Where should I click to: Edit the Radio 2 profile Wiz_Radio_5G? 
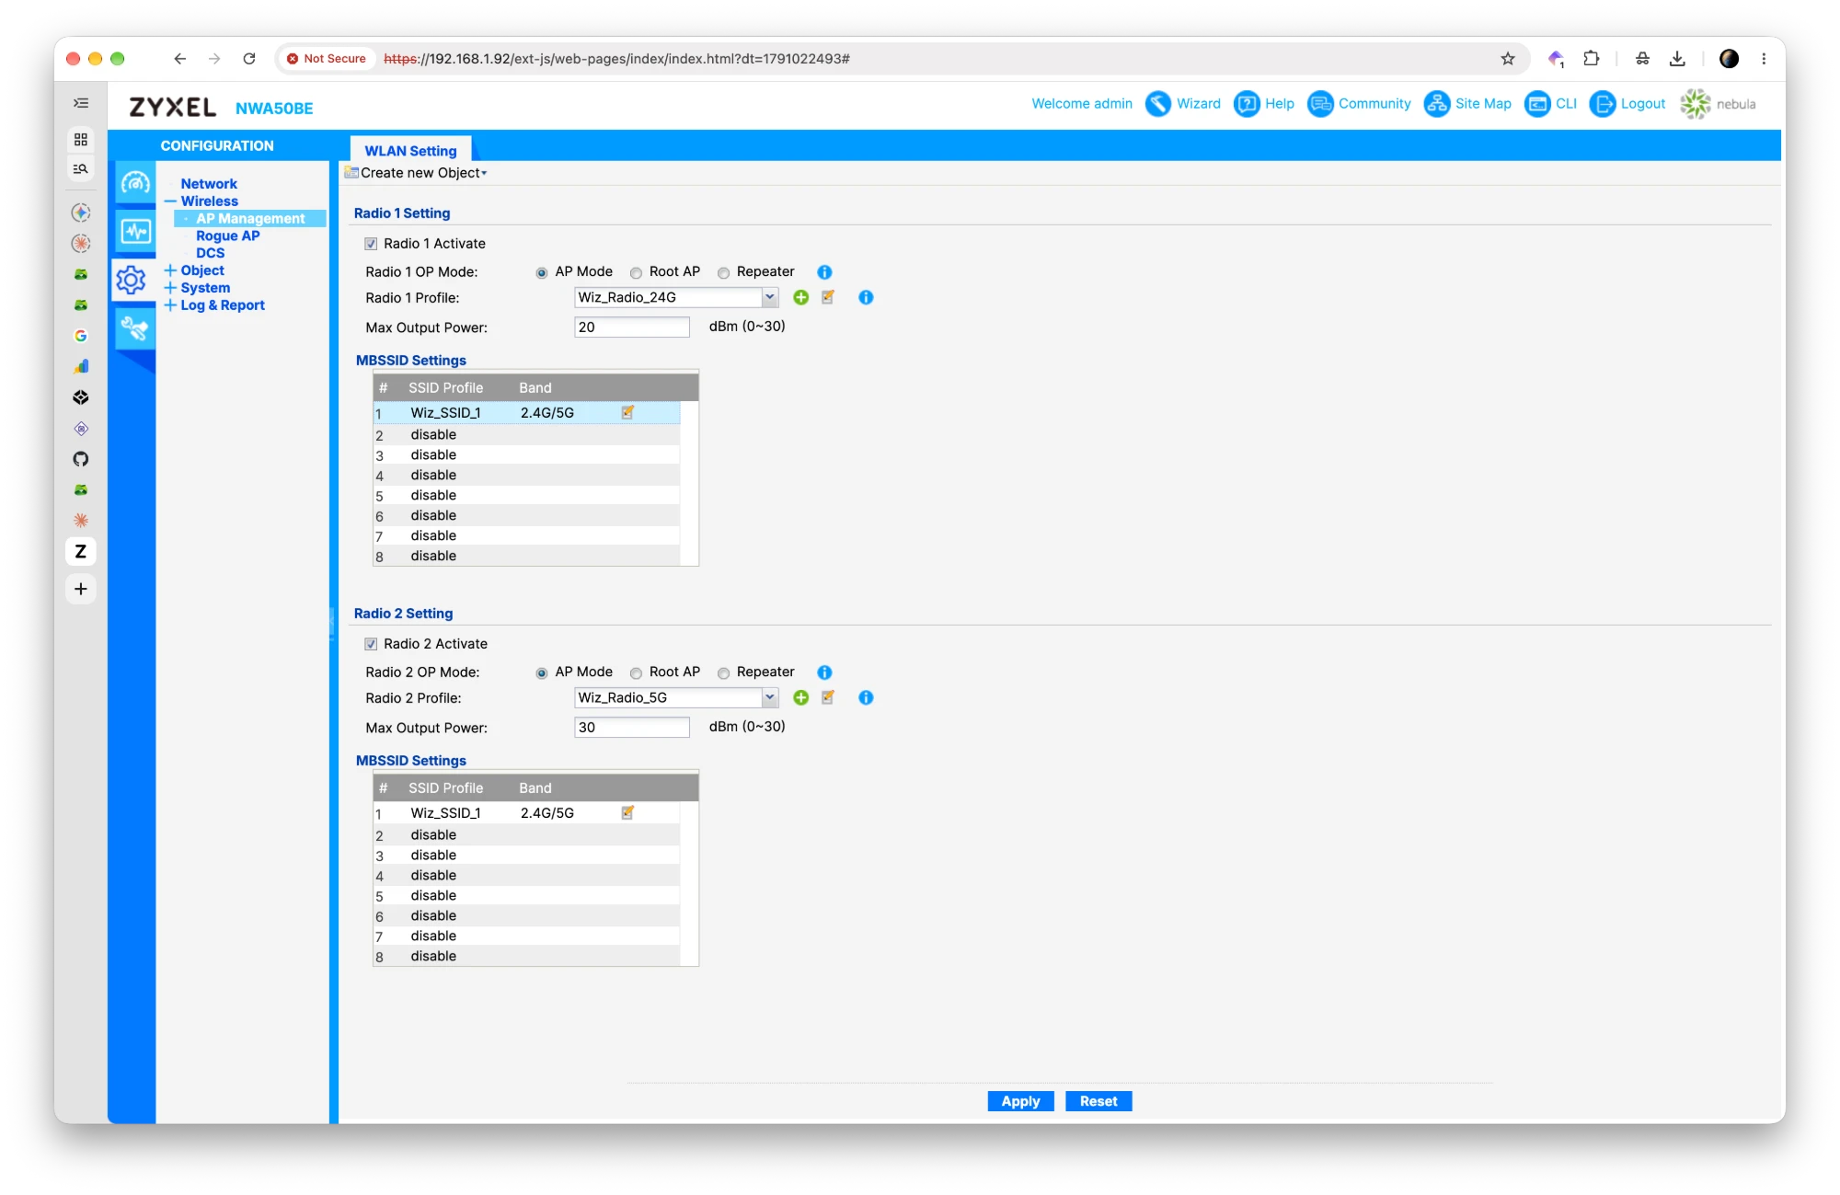(x=828, y=697)
